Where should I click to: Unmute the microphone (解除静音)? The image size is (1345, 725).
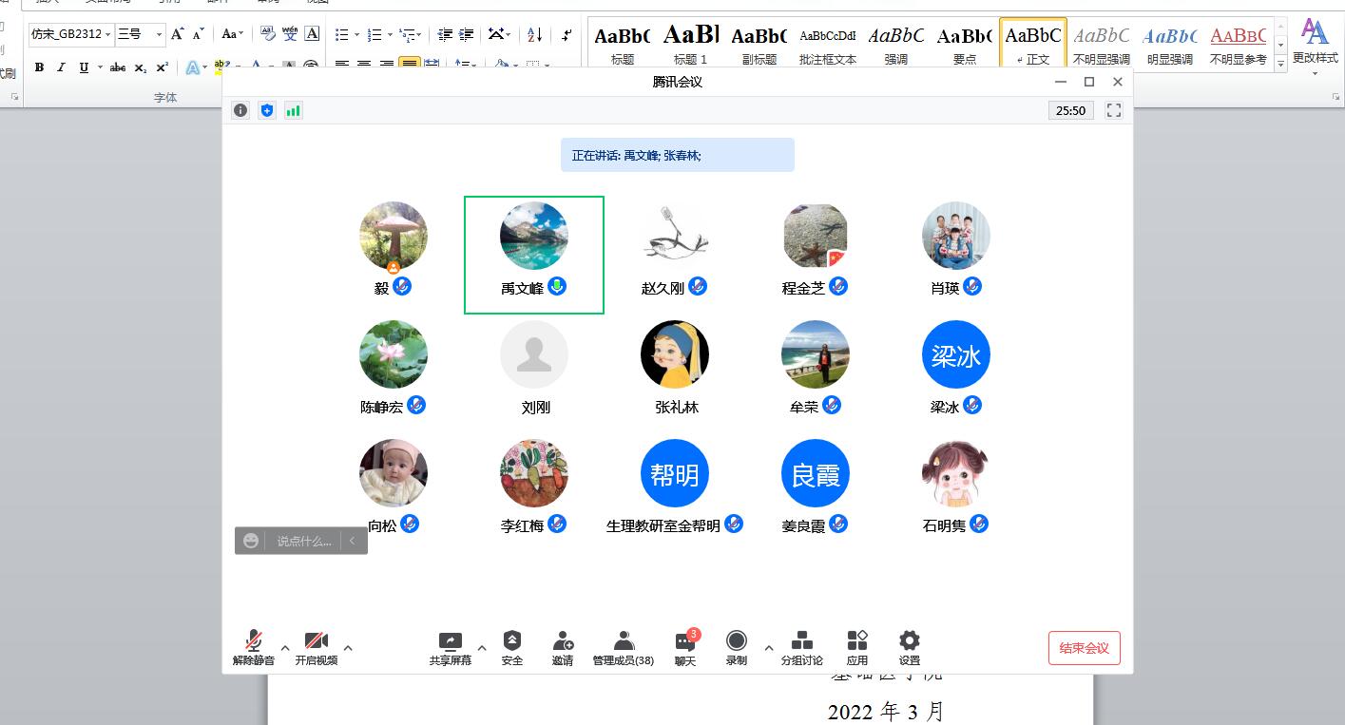tap(254, 641)
